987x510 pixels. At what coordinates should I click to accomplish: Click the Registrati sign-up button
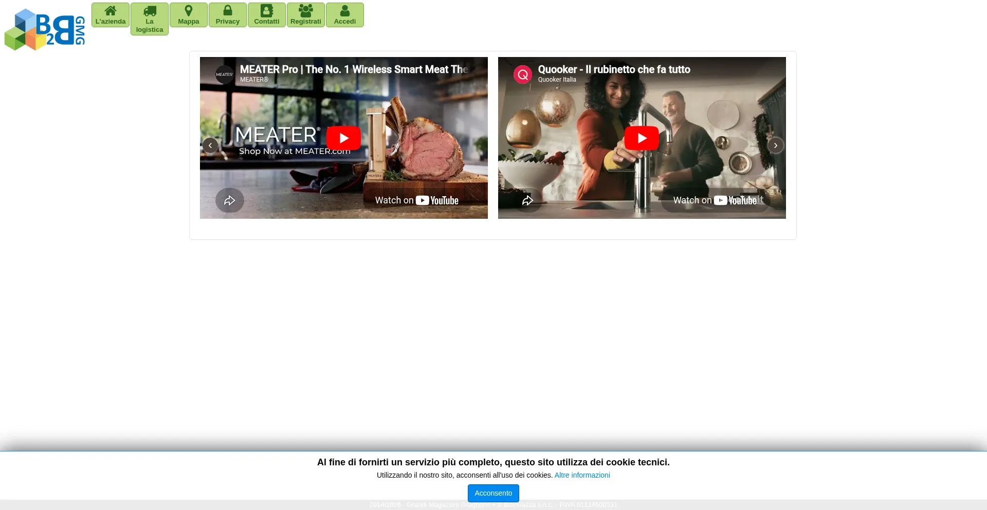pyautogui.click(x=306, y=15)
